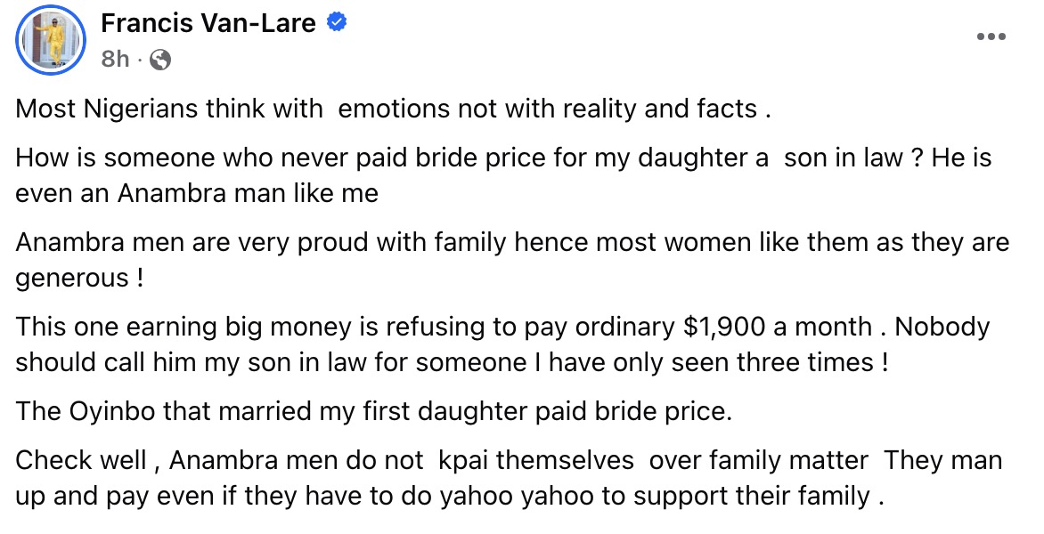Image resolution: width=1044 pixels, height=534 pixels.
Task: Click the line "even an Anambra man like me"
Action: click(x=197, y=193)
